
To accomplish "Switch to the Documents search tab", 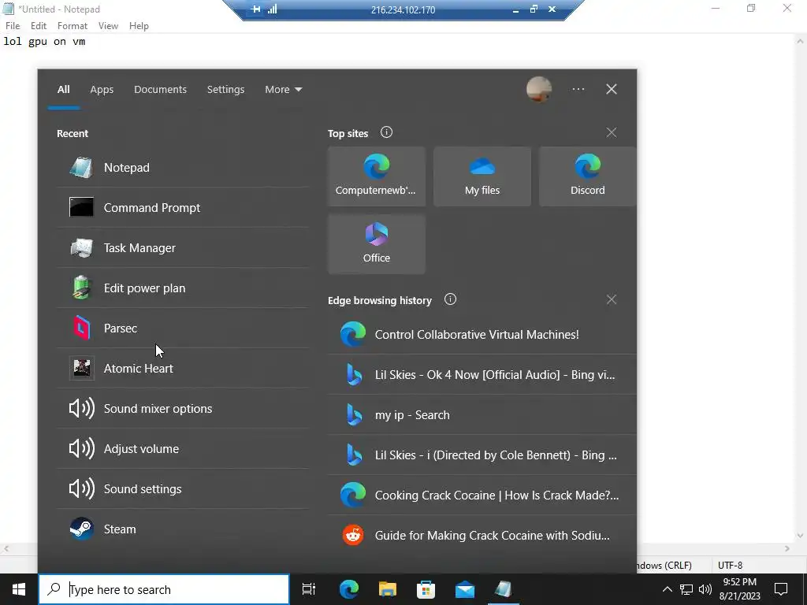I will point(160,90).
